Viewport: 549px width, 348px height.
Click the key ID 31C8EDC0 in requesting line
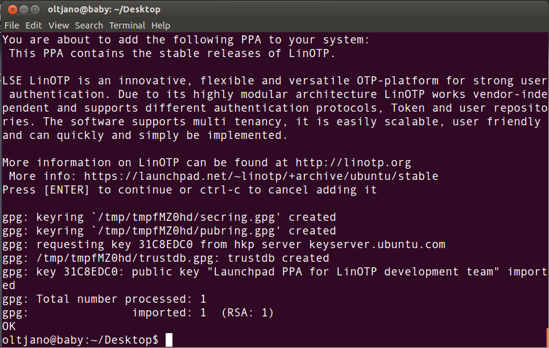pos(166,244)
